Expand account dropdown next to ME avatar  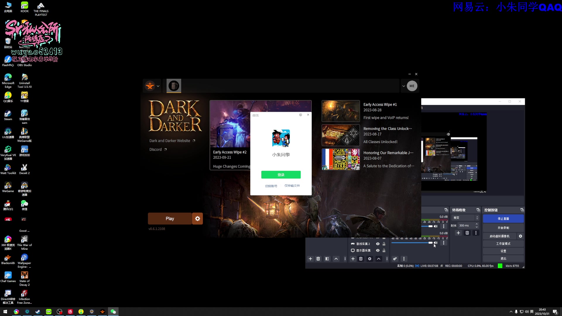pos(404,86)
